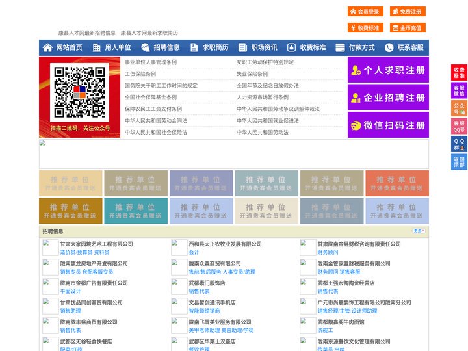Click the 个人求职注册 purple button
The width and height of the screenshot is (468, 351).
(x=388, y=70)
